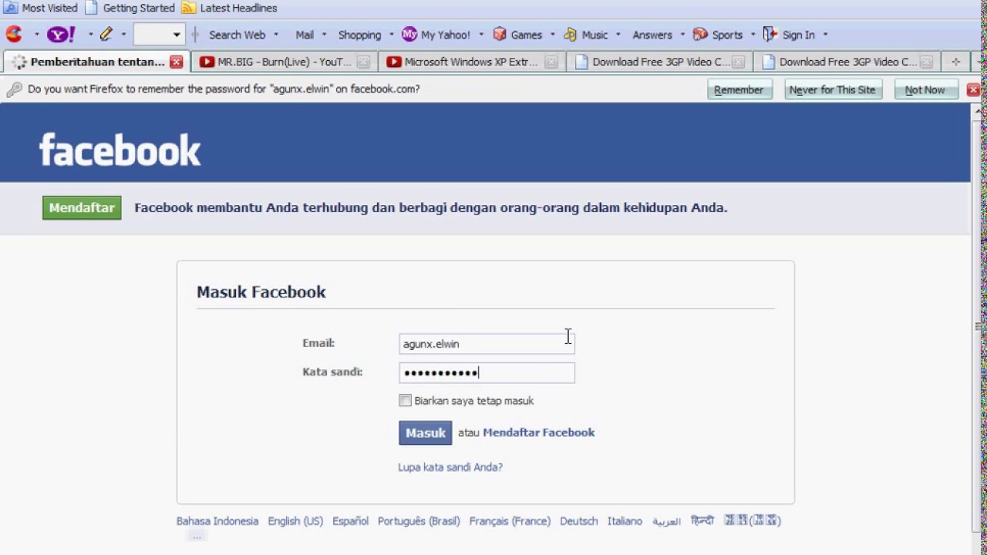This screenshot has width=987, height=555.
Task: Open the Latest Headlines RSS feed
Action: pyautogui.click(x=230, y=8)
